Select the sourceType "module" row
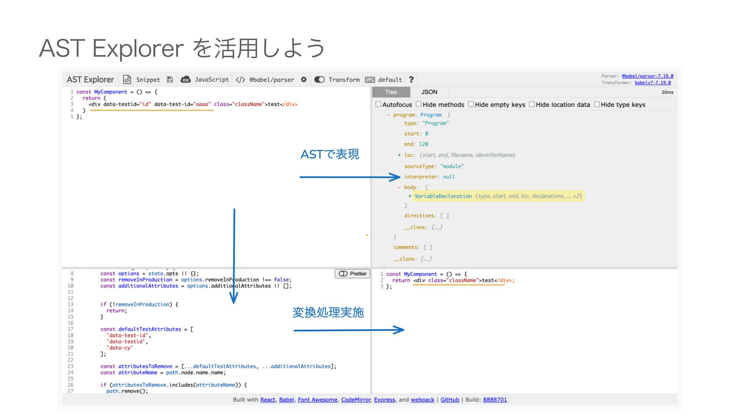This screenshot has width=740, height=416. coord(434,166)
